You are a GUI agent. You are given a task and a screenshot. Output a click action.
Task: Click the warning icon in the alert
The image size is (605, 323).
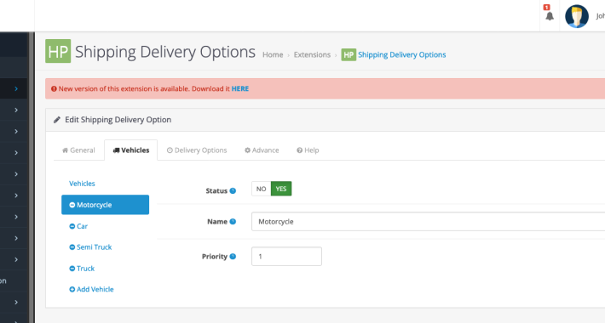click(54, 89)
